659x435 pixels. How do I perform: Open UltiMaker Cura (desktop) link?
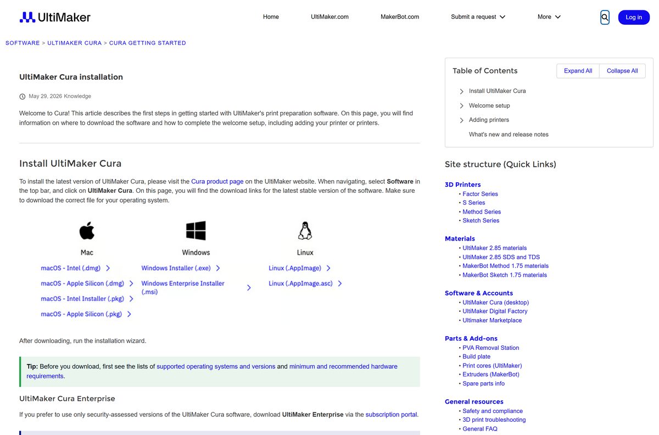pyautogui.click(x=495, y=302)
